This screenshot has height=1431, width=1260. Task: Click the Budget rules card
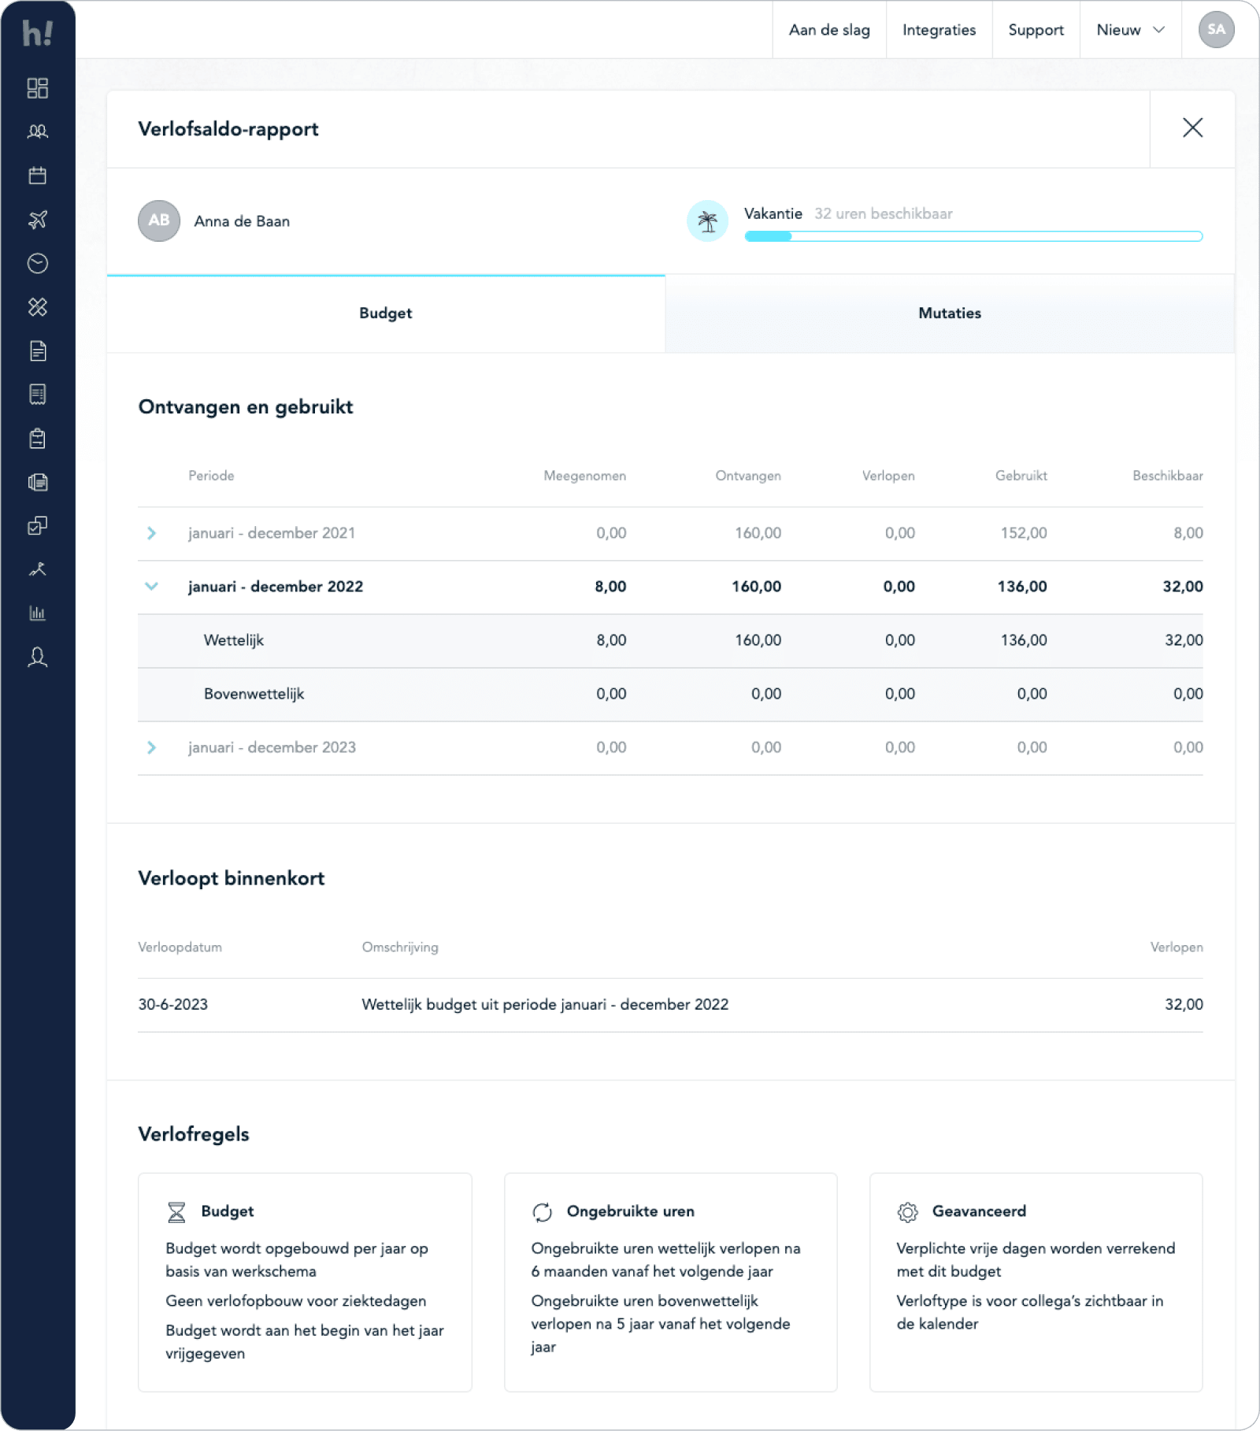tap(305, 1282)
